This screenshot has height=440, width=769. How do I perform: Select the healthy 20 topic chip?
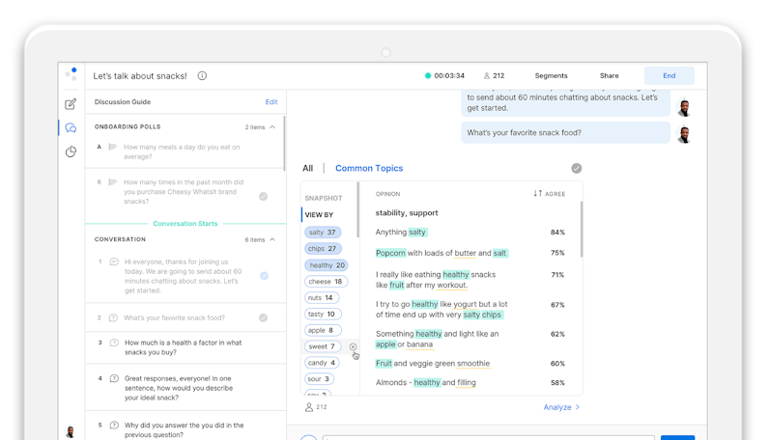[x=327, y=265]
